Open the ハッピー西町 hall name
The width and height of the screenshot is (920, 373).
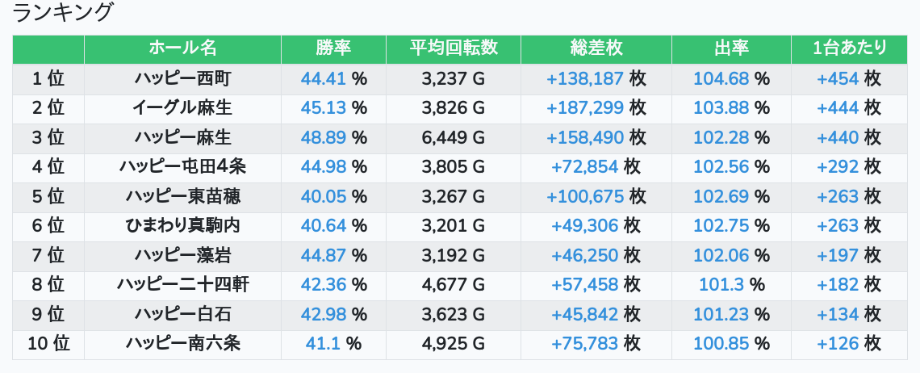click(182, 79)
